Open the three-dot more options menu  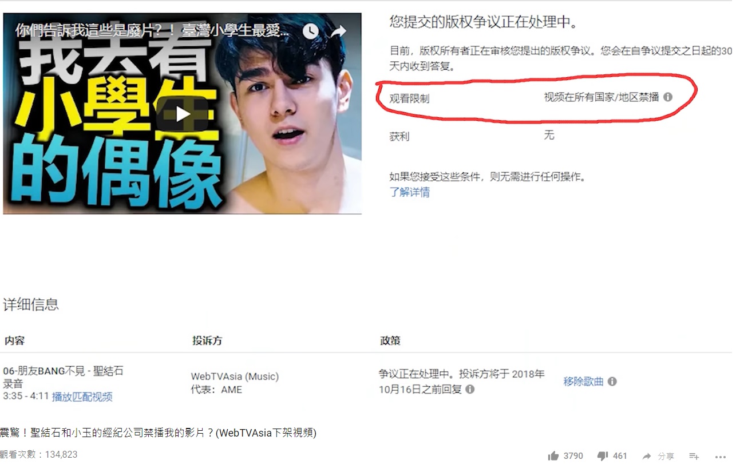(x=721, y=457)
